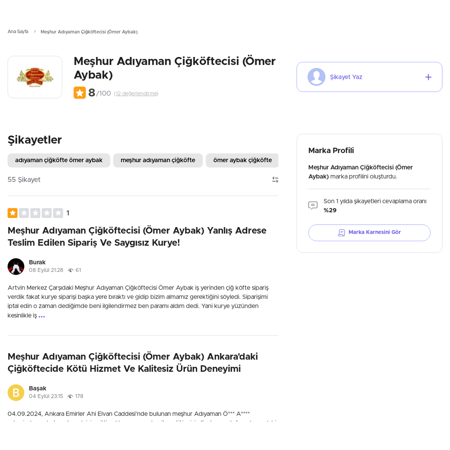Open Burak's user name link
The height and width of the screenshot is (450, 450).
coord(37,262)
